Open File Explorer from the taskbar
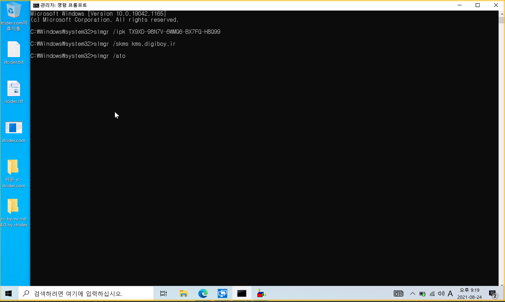 click(183, 294)
